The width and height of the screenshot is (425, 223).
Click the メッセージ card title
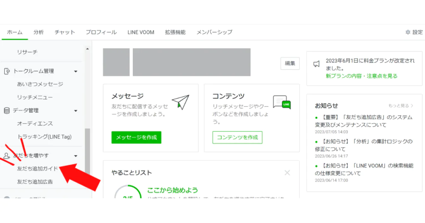pyautogui.click(x=128, y=96)
